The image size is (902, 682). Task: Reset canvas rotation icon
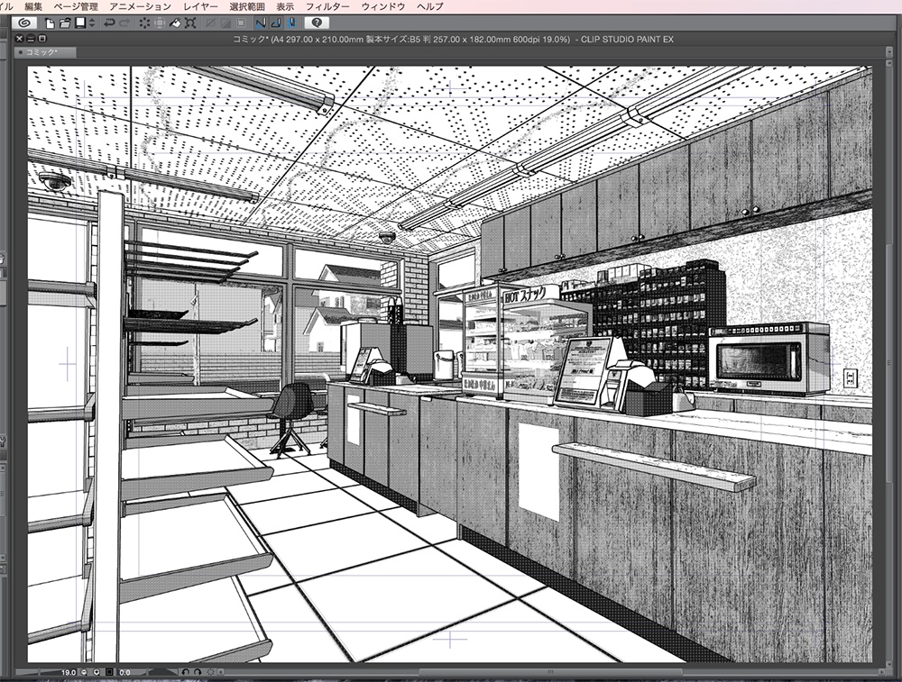tap(210, 672)
